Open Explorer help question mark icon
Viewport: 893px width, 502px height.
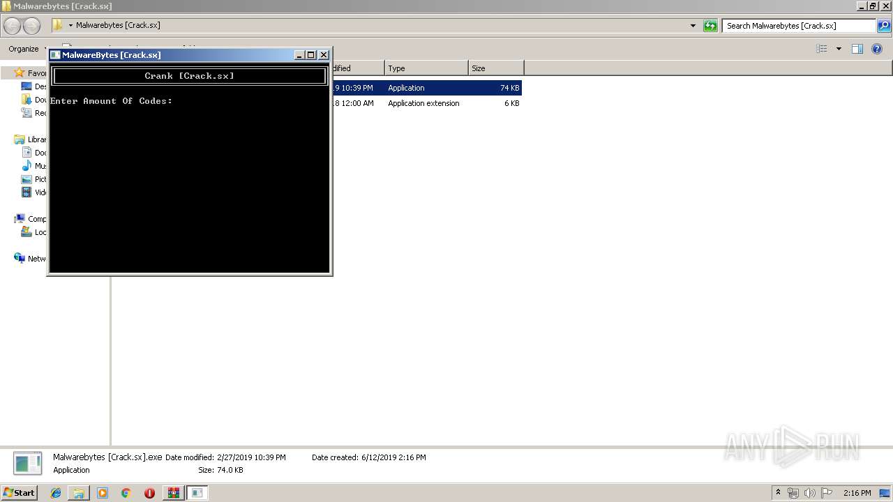[x=877, y=49]
